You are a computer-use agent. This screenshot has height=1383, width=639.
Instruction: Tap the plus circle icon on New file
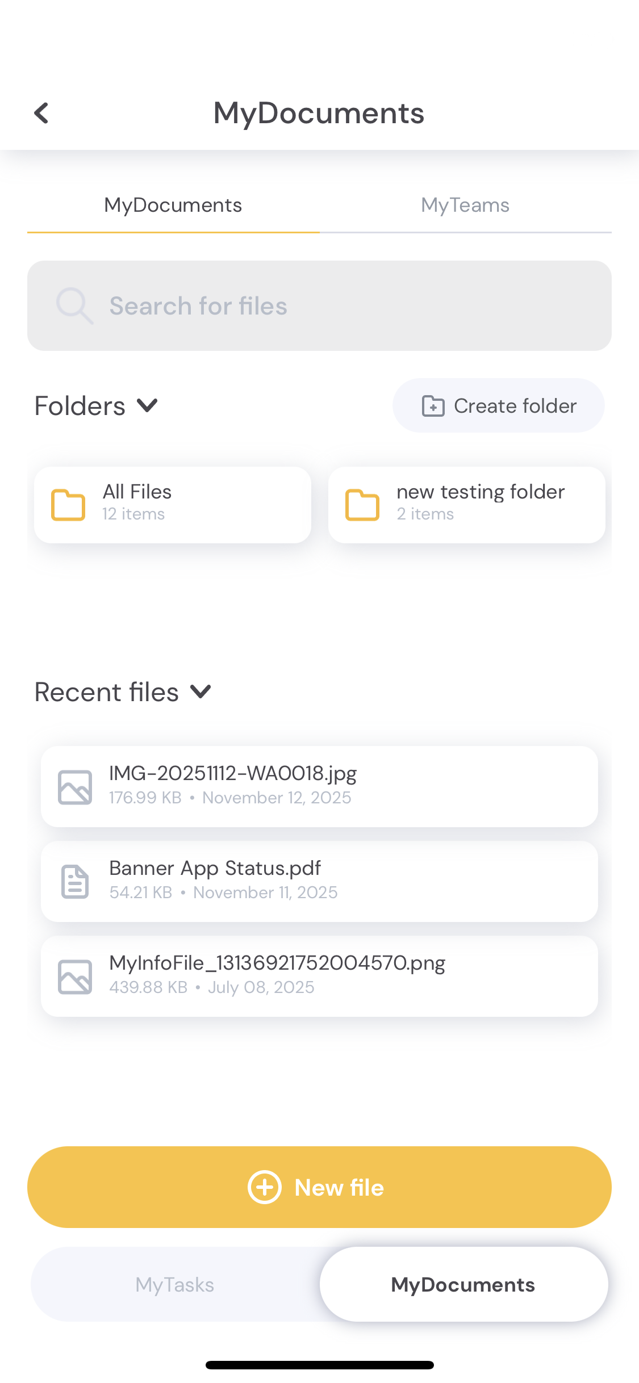point(265,1187)
